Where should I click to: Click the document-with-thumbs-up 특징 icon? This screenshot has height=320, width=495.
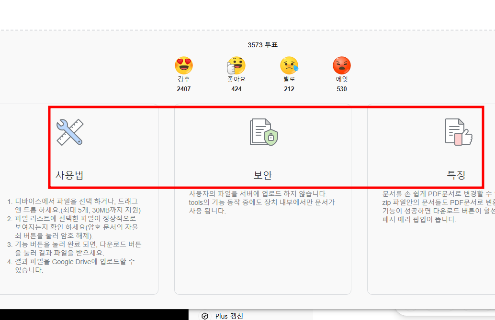point(458,131)
